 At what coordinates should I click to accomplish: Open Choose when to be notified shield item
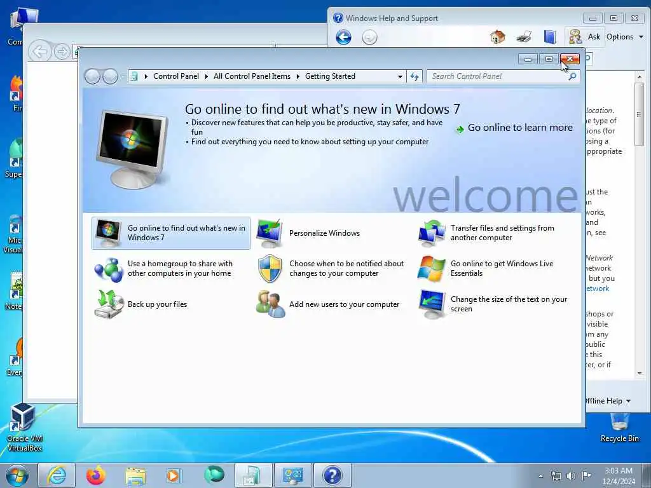pos(330,269)
